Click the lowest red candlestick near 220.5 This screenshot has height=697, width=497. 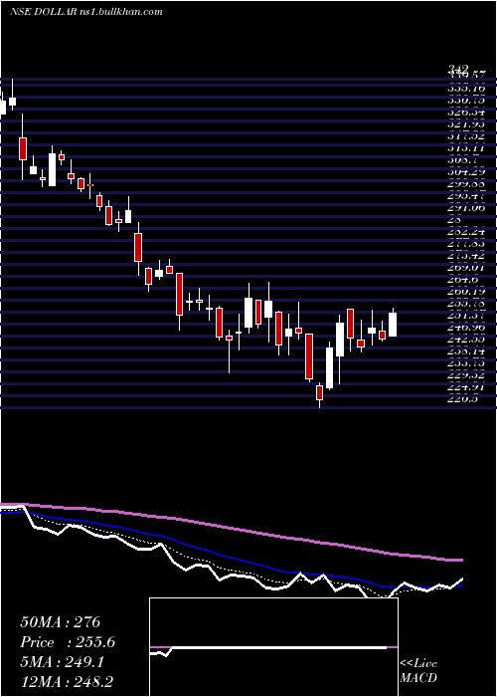[x=319, y=392]
